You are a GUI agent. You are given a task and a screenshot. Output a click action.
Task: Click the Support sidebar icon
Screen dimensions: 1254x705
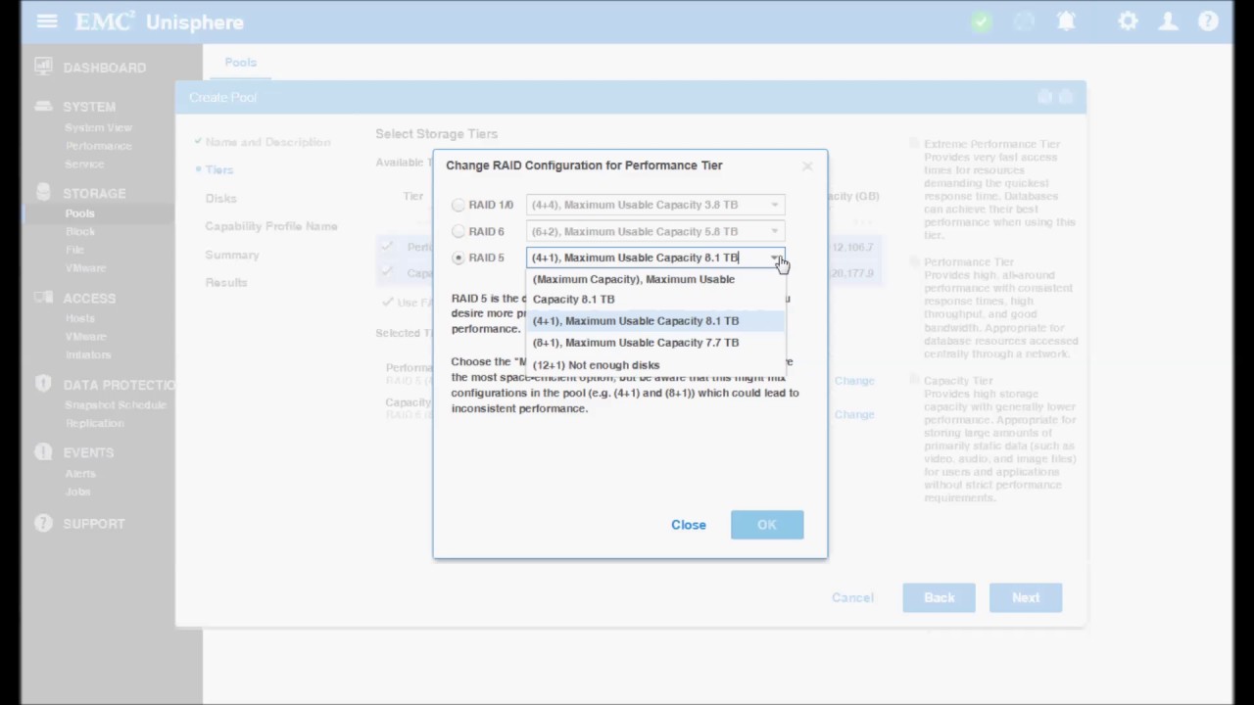[x=43, y=523]
